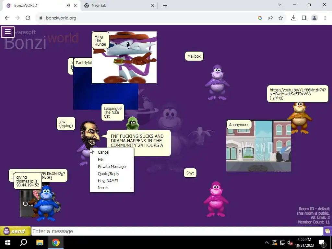Open the youtu.be link bubble near orange Bonzi
This screenshot has width=332, height=249.
298,94
